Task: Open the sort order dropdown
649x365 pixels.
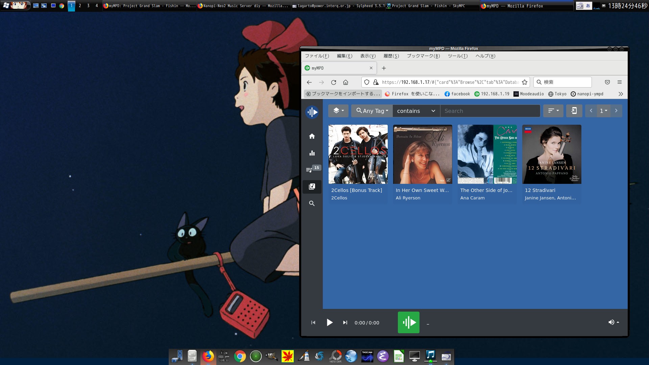Action: click(553, 111)
